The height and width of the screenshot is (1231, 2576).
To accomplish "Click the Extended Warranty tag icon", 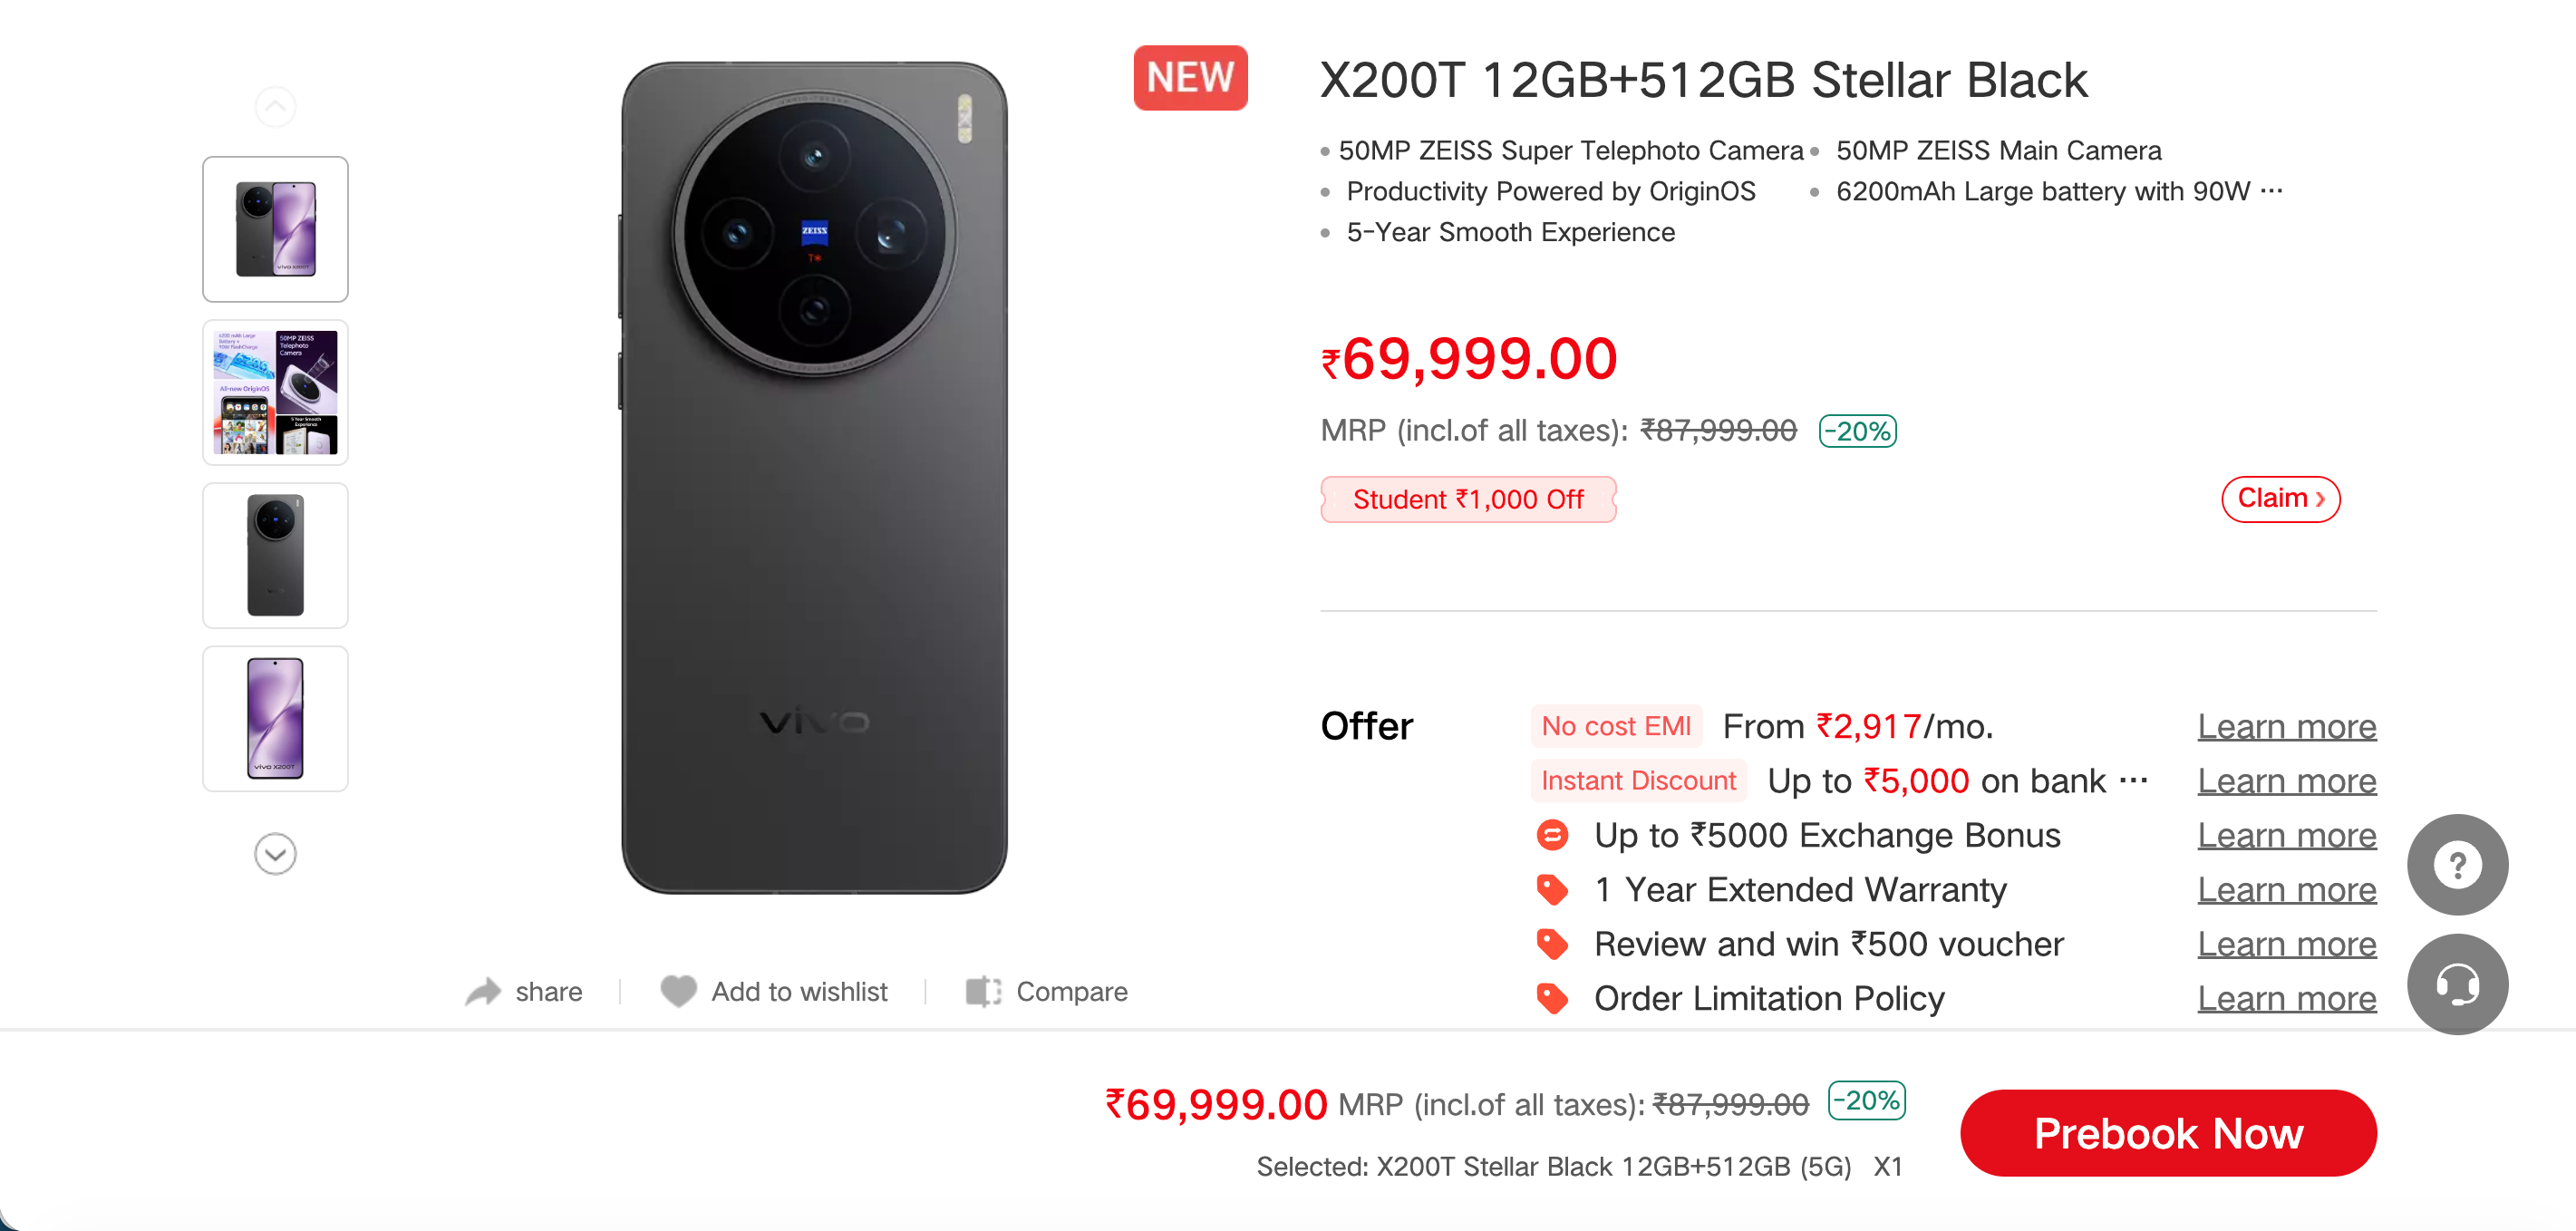I will coord(1552,889).
